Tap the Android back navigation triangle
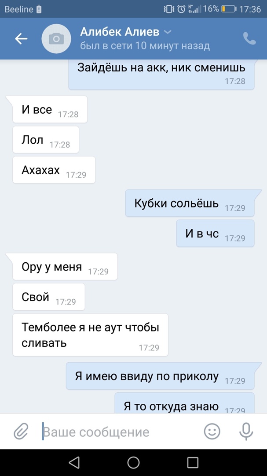 pyautogui.click(x=74, y=462)
